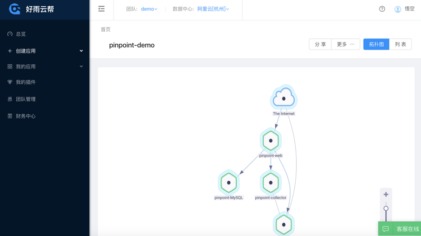
Task: Click the 悟空 username
Action: point(409,9)
